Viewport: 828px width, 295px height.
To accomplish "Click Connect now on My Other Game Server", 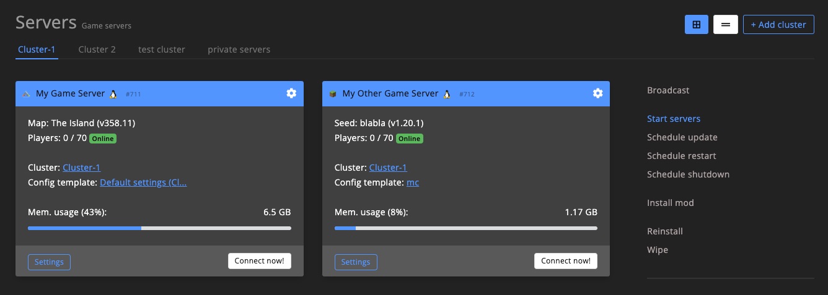I will 566,261.
